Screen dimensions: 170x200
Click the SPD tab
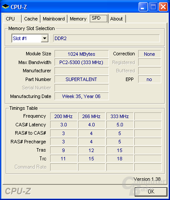tap(99, 18)
